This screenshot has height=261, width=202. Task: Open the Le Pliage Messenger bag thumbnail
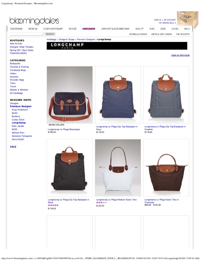click(70, 95)
